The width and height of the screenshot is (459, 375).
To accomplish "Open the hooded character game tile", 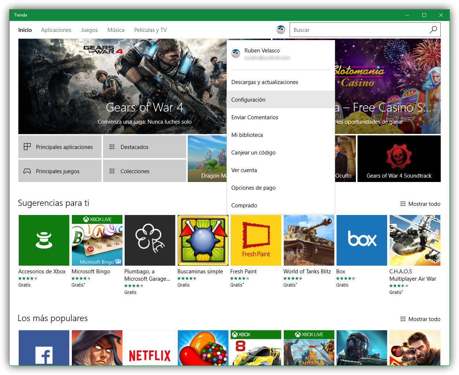I will pyautogui.click(x=97, y=348).
